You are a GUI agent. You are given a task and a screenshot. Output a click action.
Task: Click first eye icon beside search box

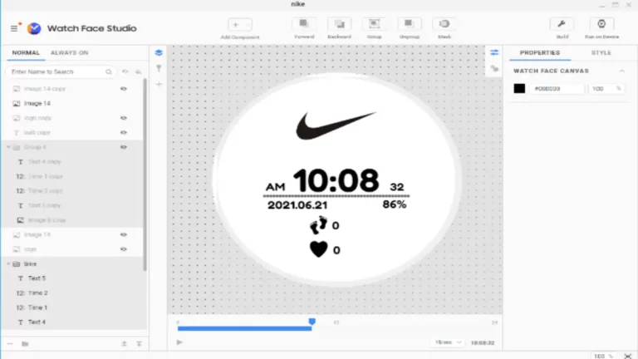coord(125,71)
